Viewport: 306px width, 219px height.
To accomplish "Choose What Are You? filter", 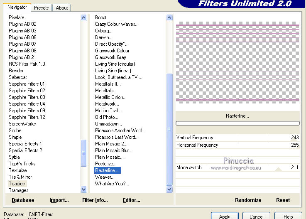I will coord(112,183).
